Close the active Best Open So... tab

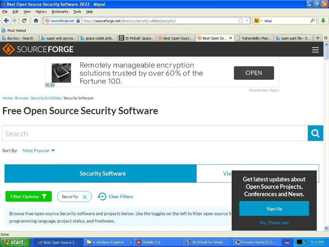(x=231, y=38)
